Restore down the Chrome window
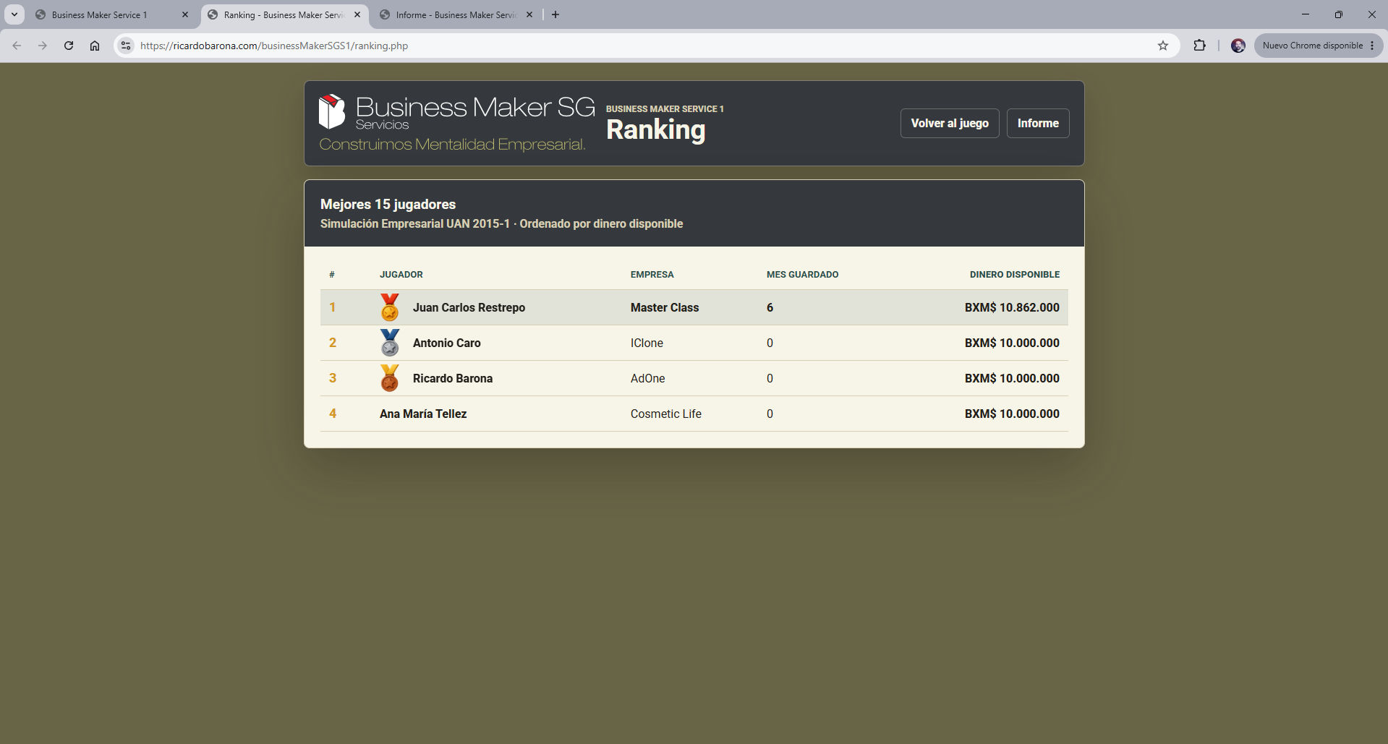The width and height of the screenshot is (1388, 744). [x=1339, y=14]
